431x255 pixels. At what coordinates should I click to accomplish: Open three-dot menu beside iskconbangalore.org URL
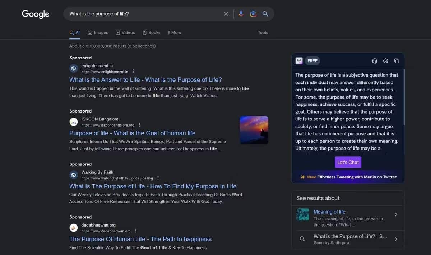[x=139, y=125]
